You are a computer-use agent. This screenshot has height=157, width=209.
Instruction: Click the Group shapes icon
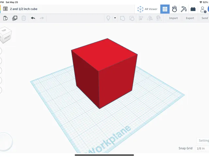tap(123, 18)
